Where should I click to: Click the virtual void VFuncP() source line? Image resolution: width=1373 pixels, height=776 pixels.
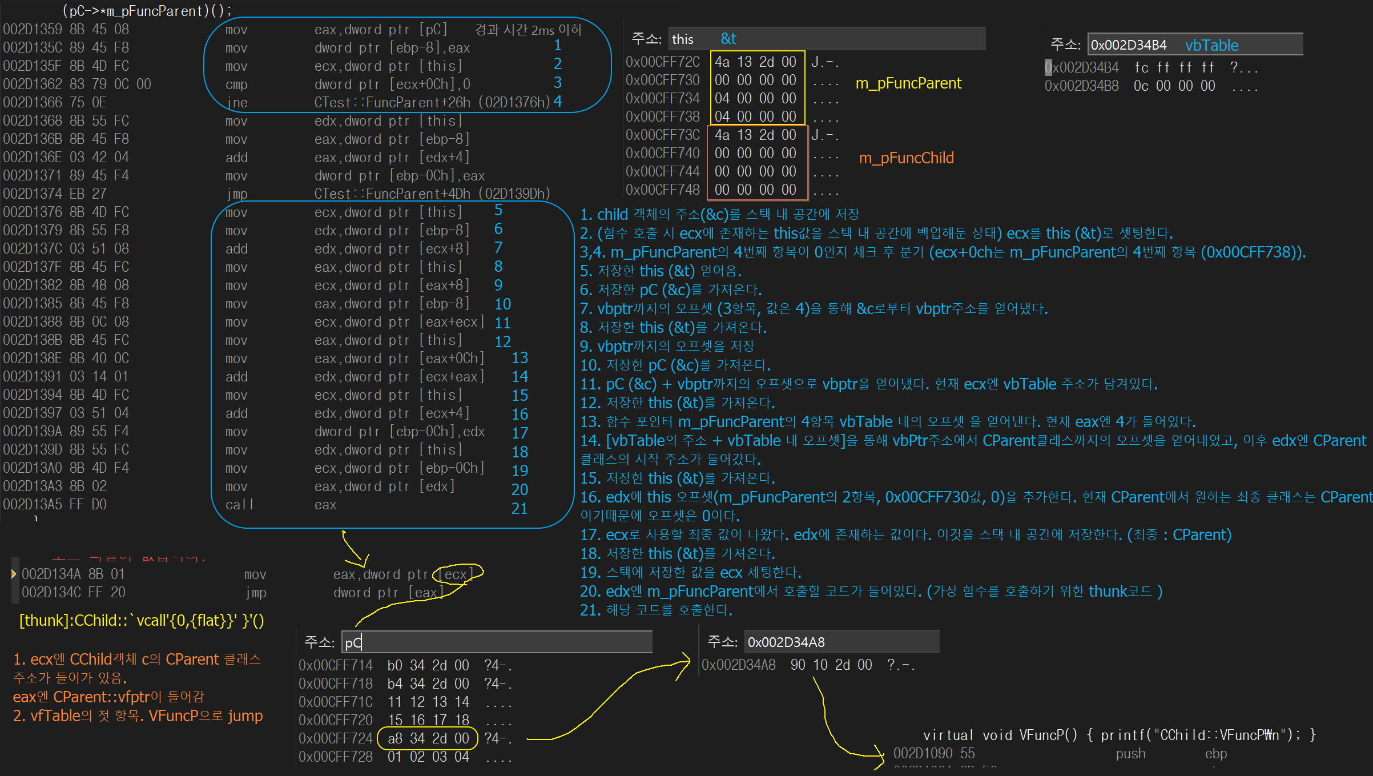tap(1119, 735)
